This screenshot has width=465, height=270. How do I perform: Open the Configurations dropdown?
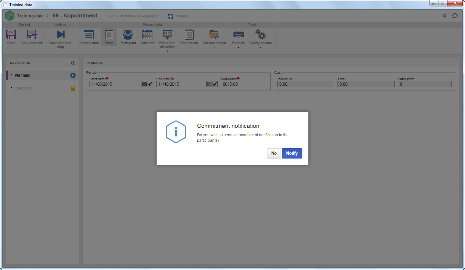click(x=260, y=39)
